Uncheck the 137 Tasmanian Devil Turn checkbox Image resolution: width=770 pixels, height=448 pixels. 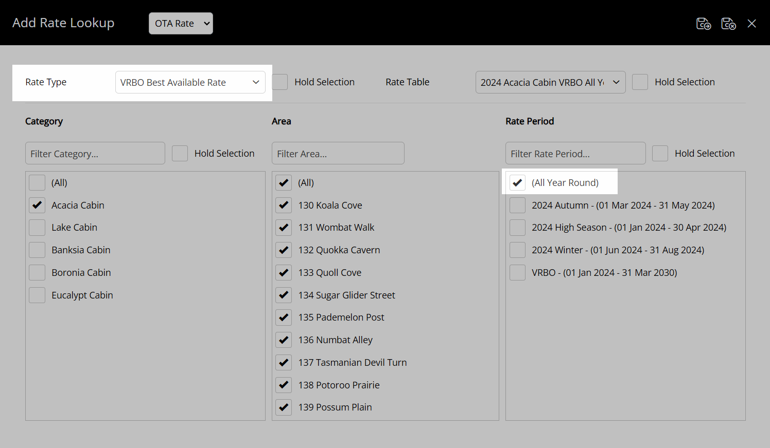(x=284, y=363)
